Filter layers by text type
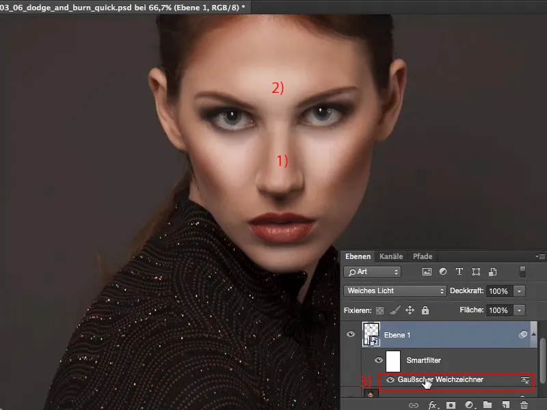Image resolution: width=547 pixels, height=410 pixels. click(458, 272)
